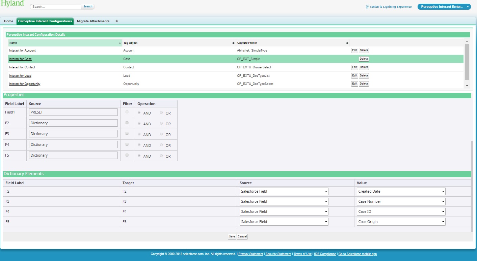This screenshot has width=477, height=261.
Task: Check the Filter box for F3
Action: 127,134
